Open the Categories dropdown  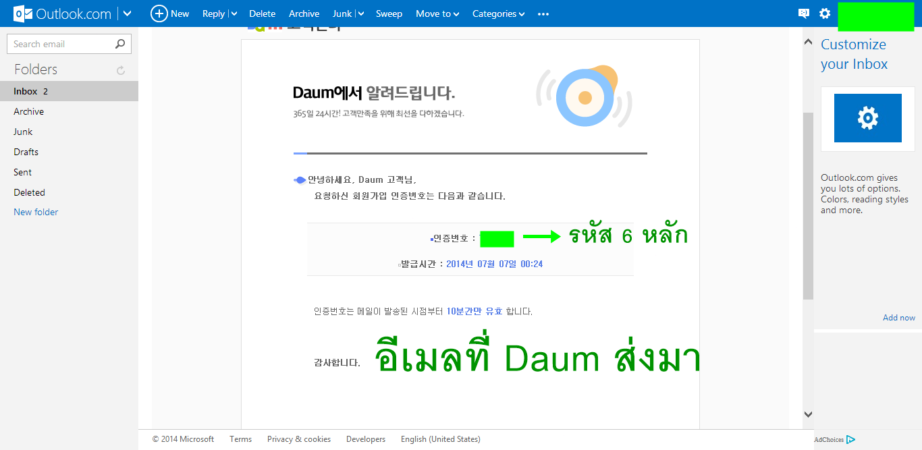(498, 13)
